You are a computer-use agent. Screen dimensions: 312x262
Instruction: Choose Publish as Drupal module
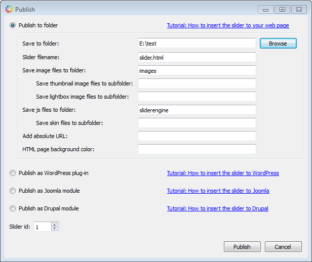[13, 208]
